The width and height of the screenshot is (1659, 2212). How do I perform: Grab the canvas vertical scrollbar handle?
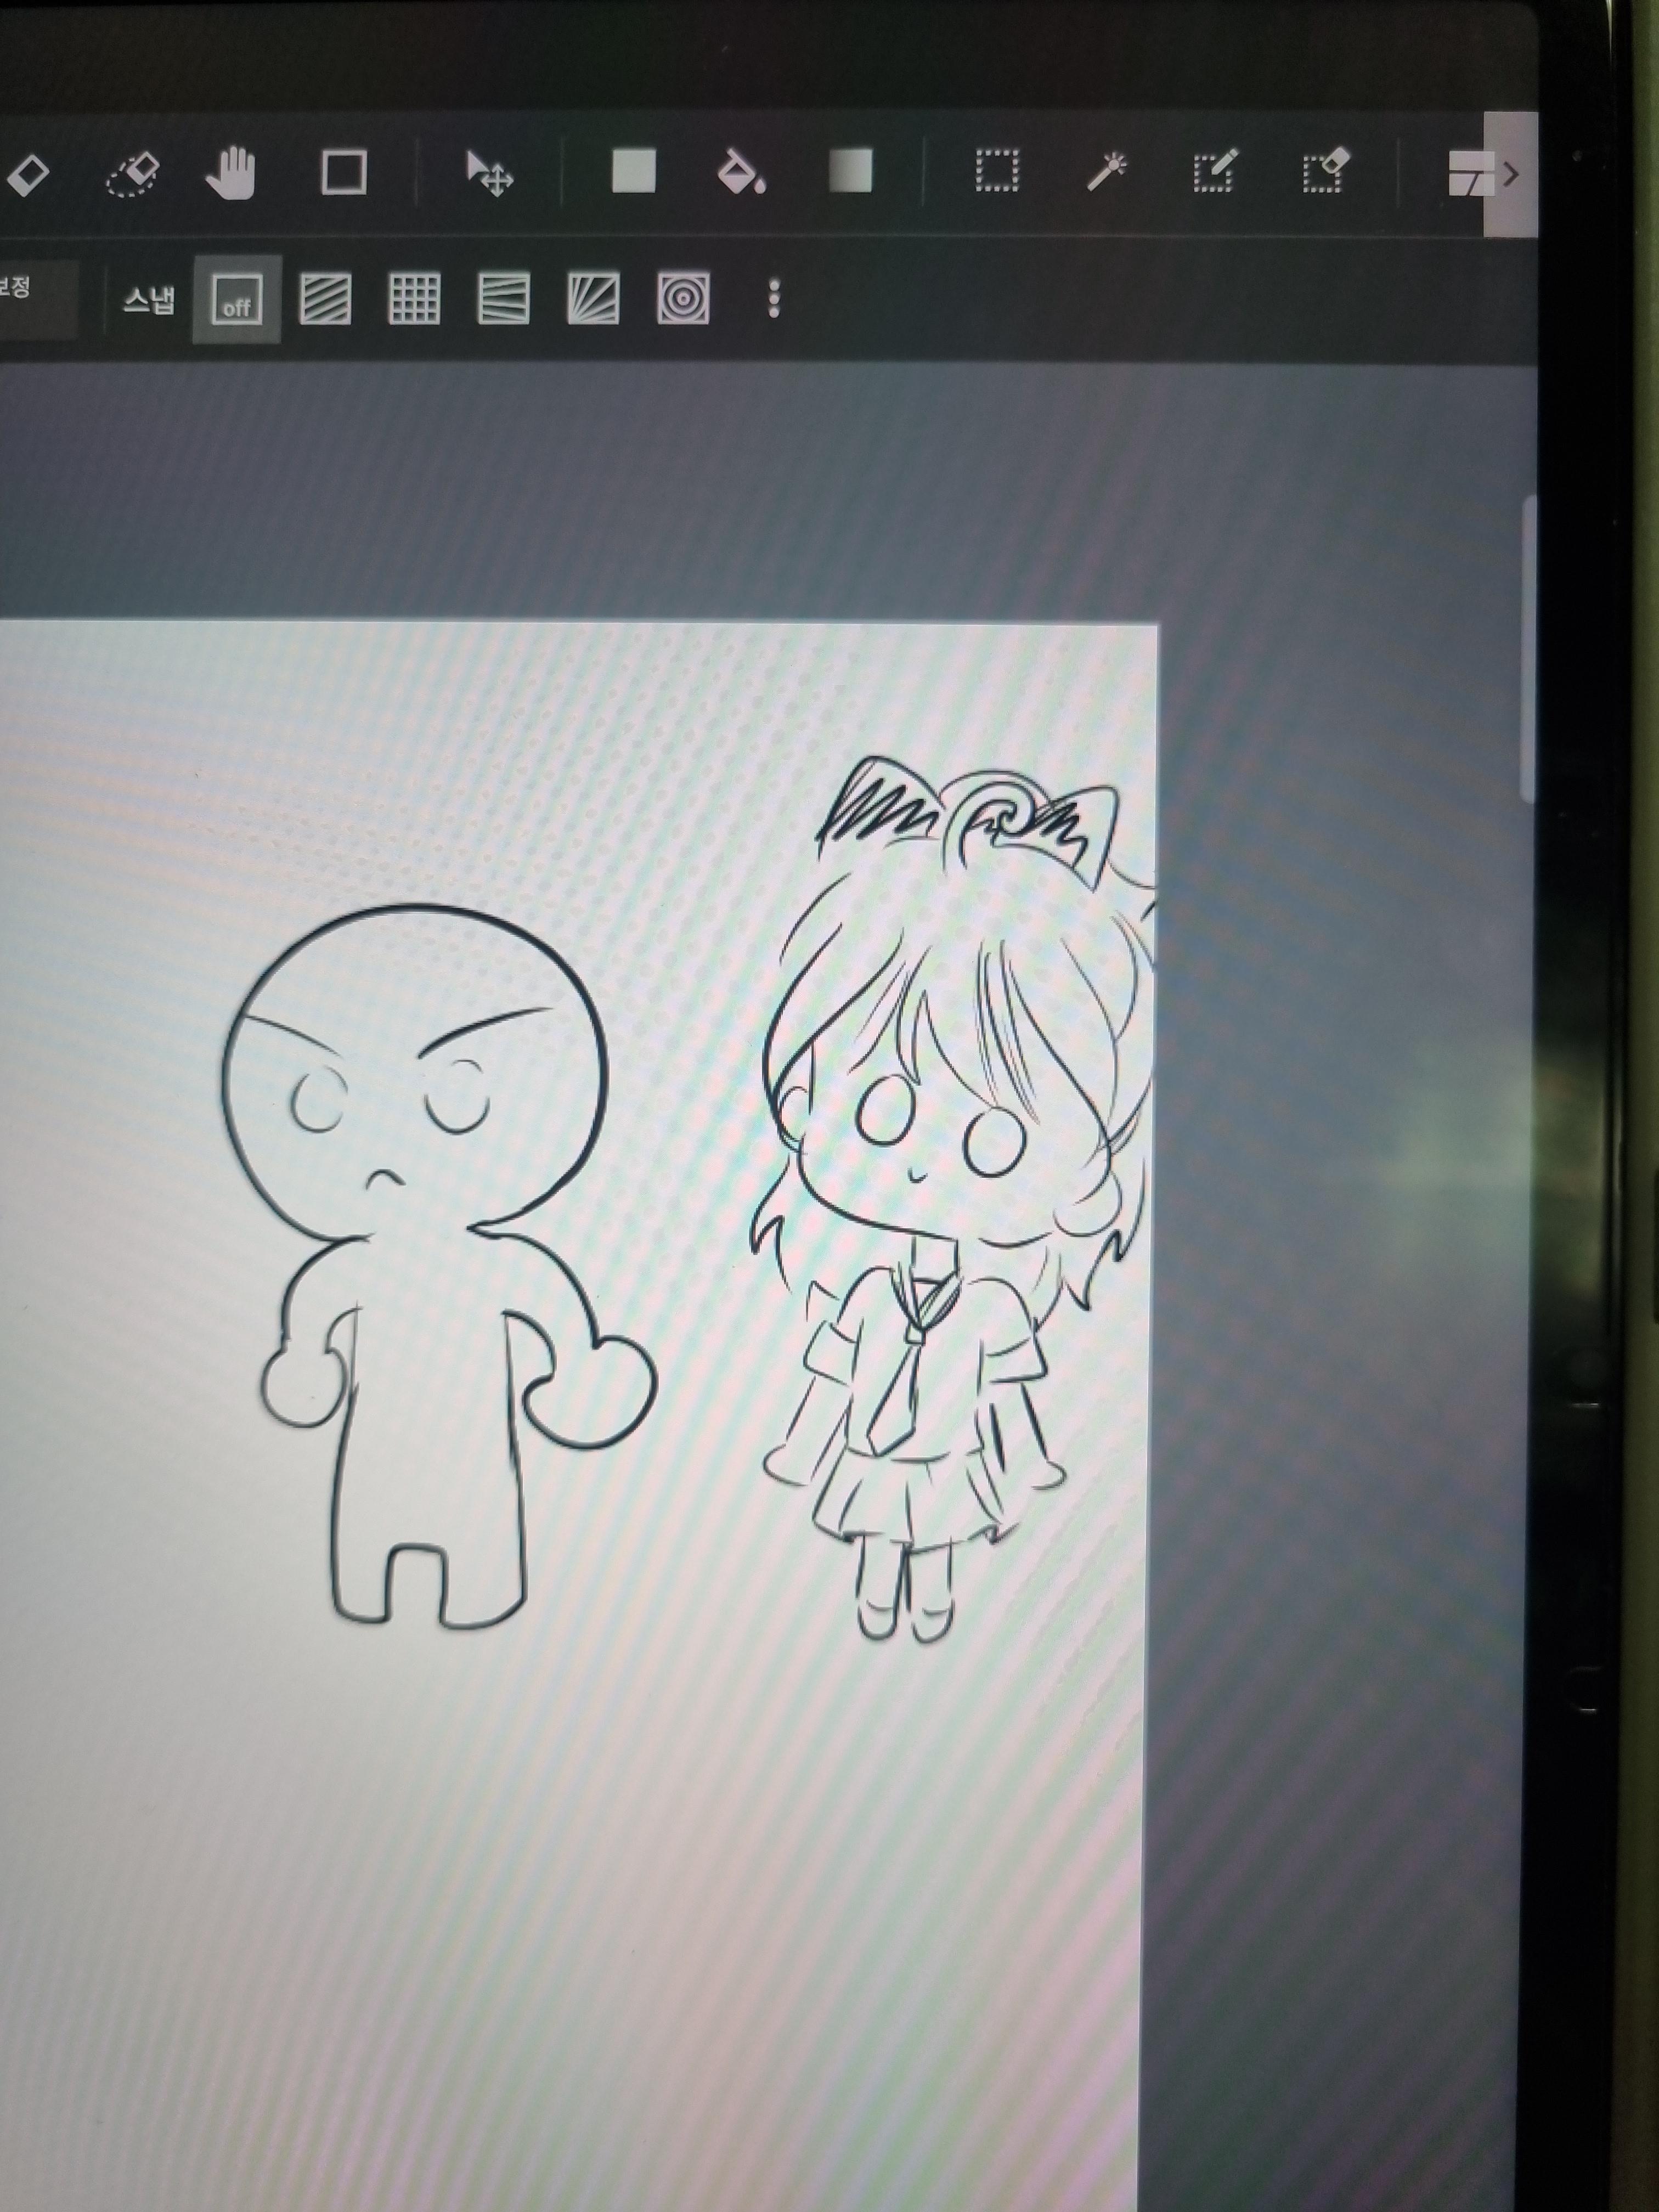click(1528, 648)
